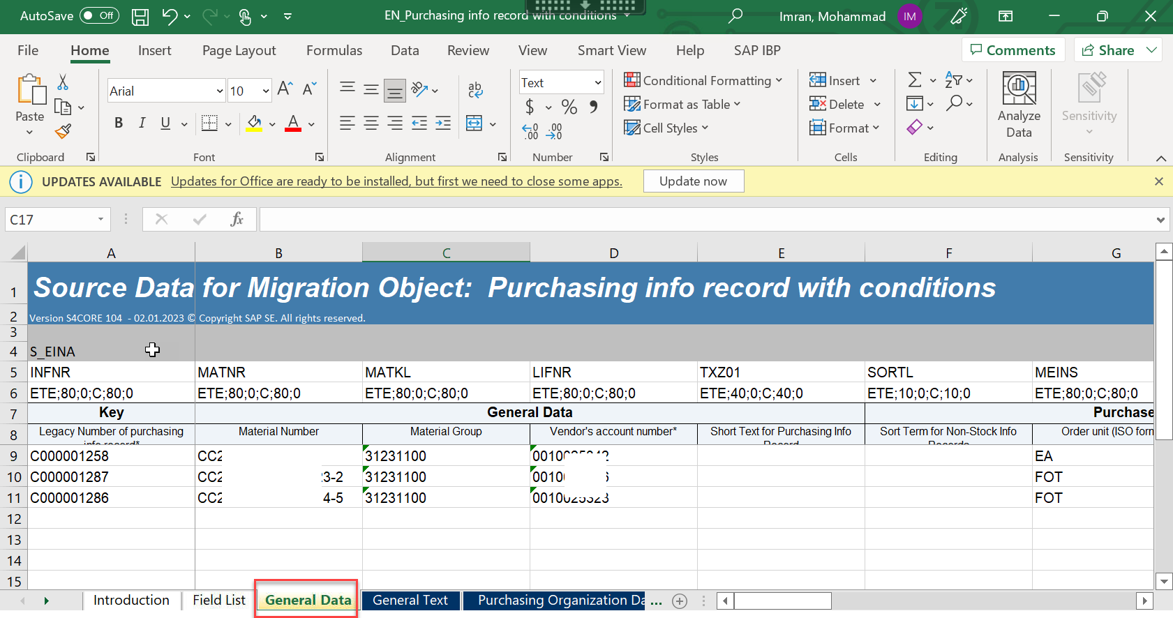The height and width of the screenshot is (618, 1173).
Task: Open the font color dropdown arrow
Action: click(311, 124)
